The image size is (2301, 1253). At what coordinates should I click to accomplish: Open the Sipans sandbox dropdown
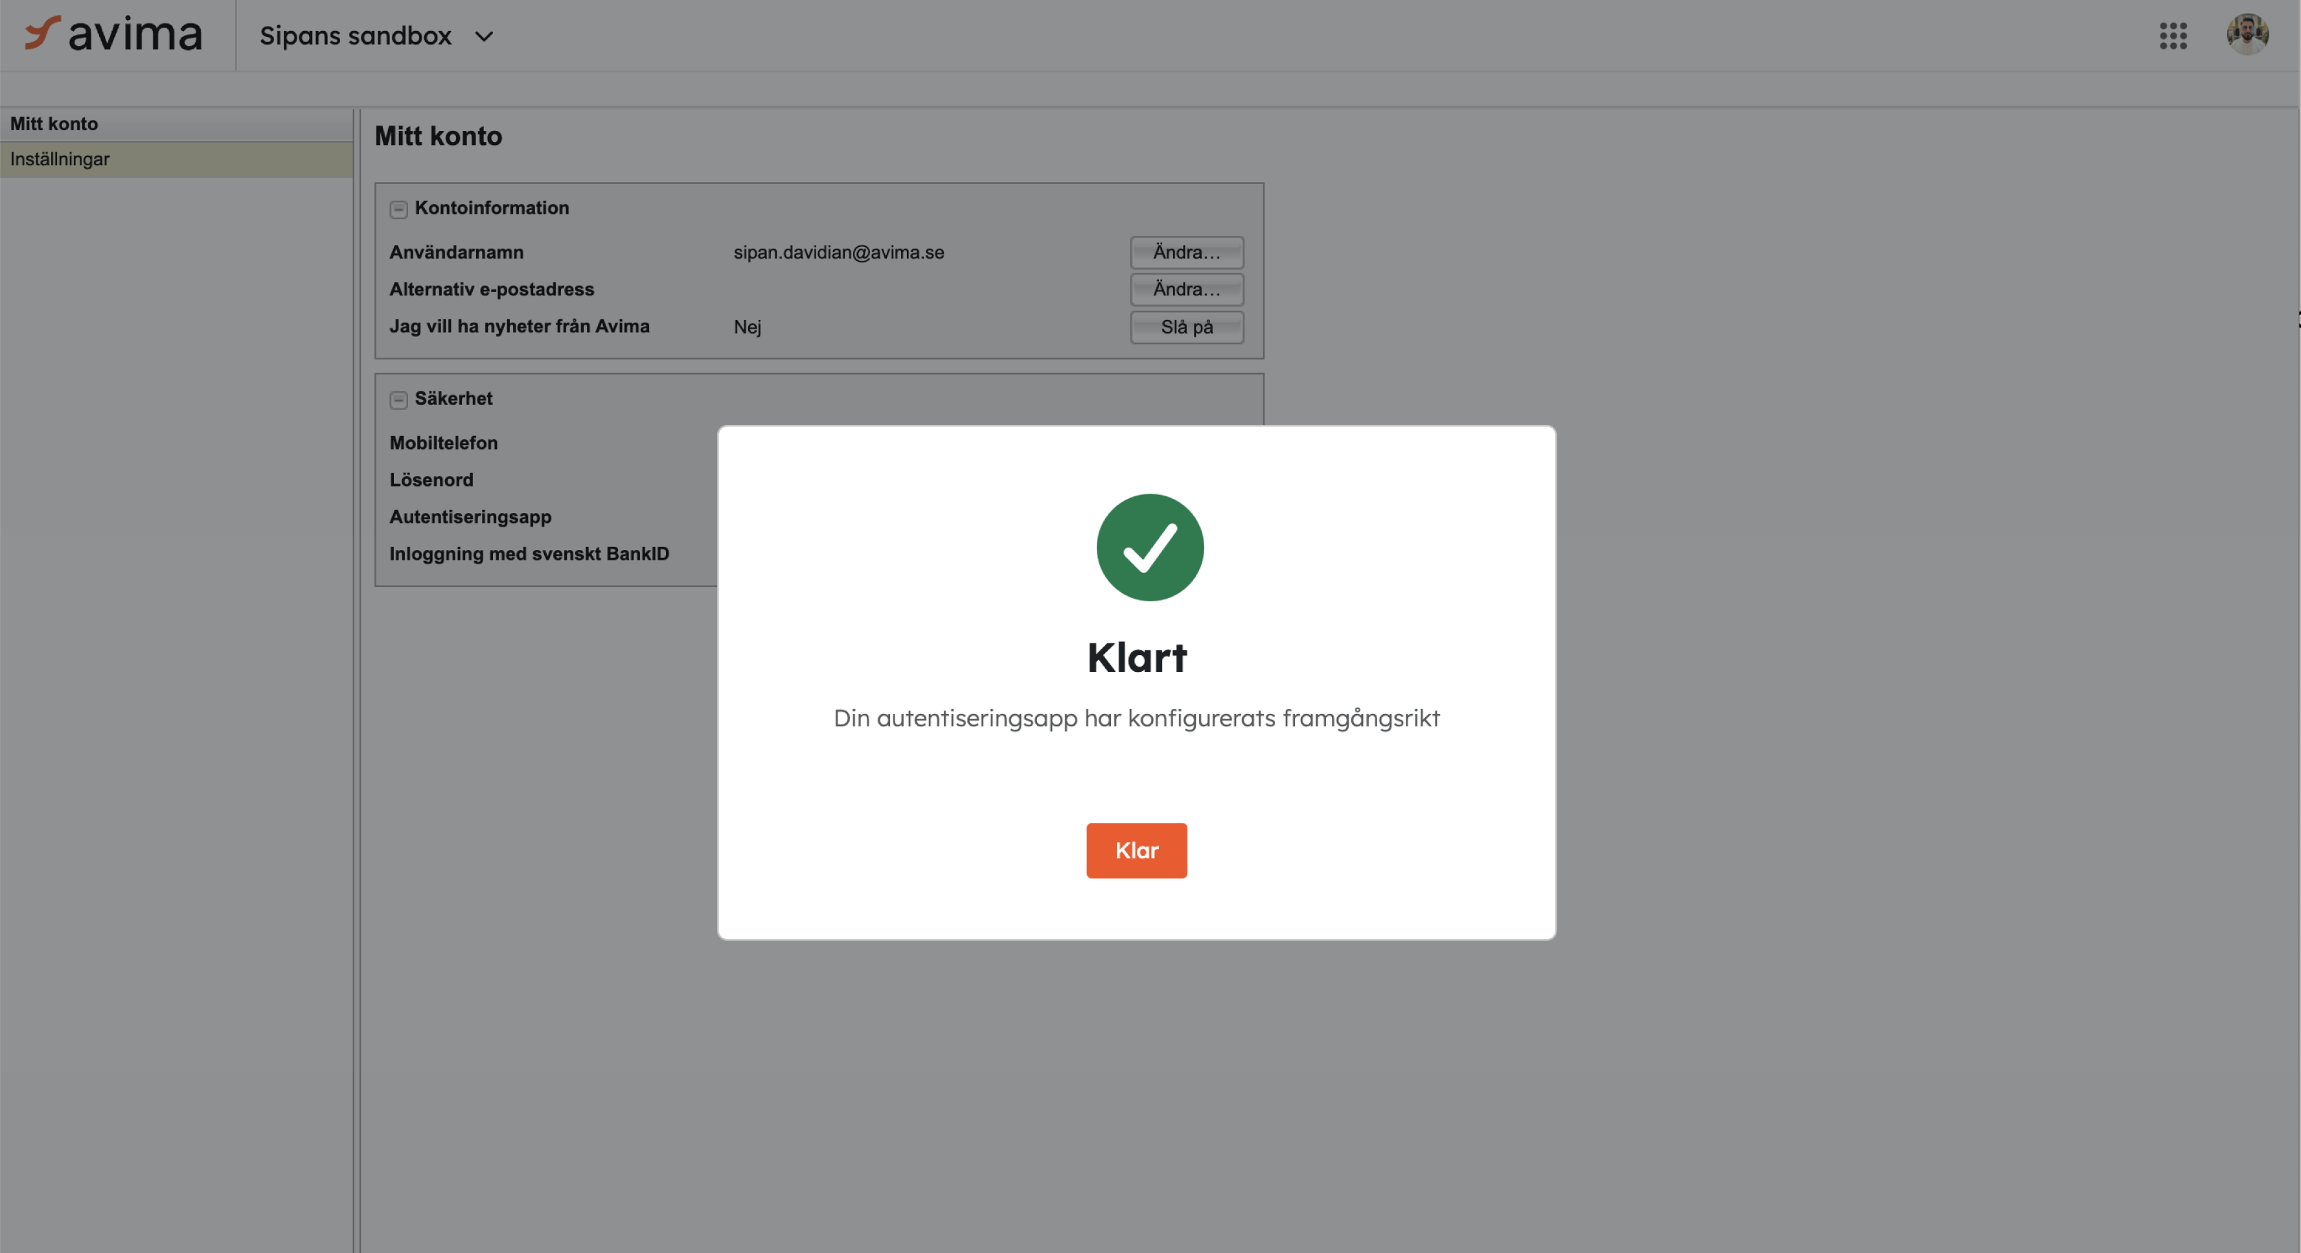[376, 36]
